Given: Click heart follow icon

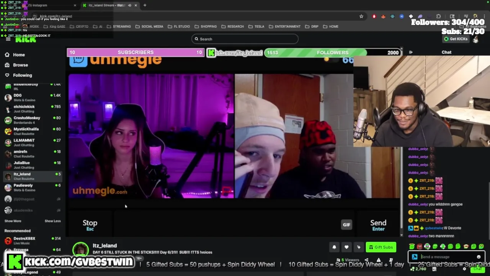Looking at the screenshot, I should 346,247.
